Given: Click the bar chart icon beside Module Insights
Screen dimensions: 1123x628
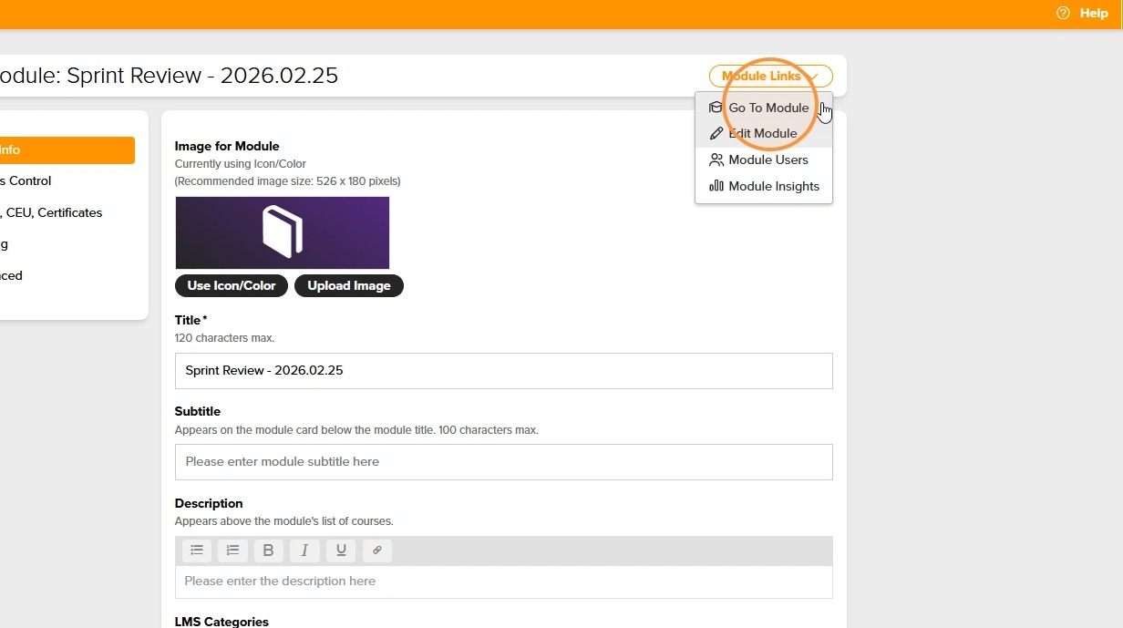Looking at the screenshot, I should click(x=716, y=187).
